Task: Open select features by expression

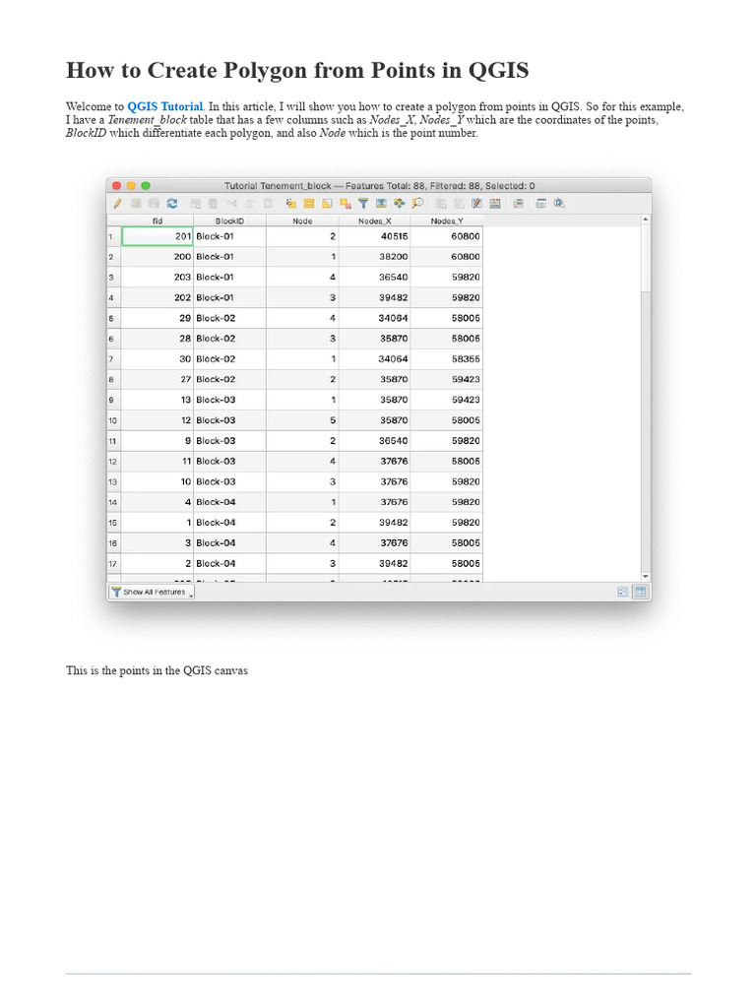Action: (291, 203)
